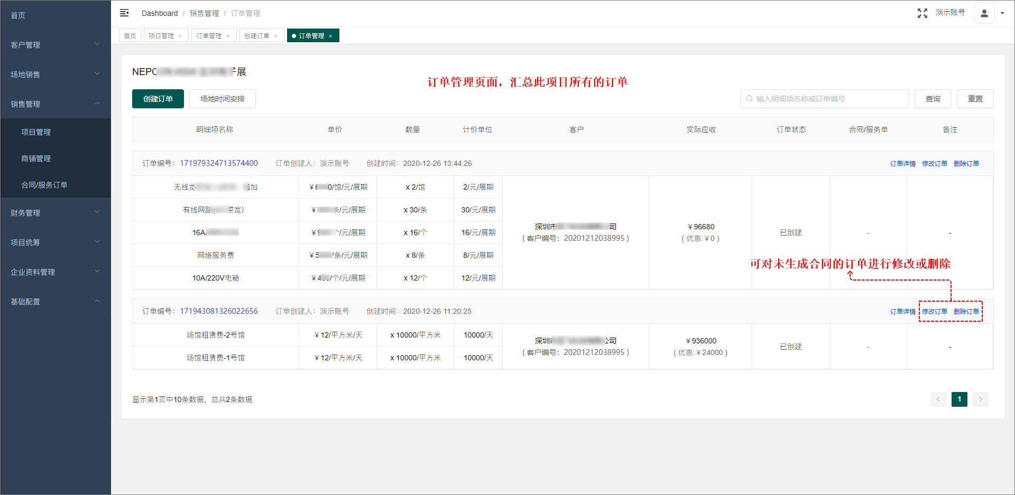
Task: Click the 重置 button
Action: (x=975, y=99)
